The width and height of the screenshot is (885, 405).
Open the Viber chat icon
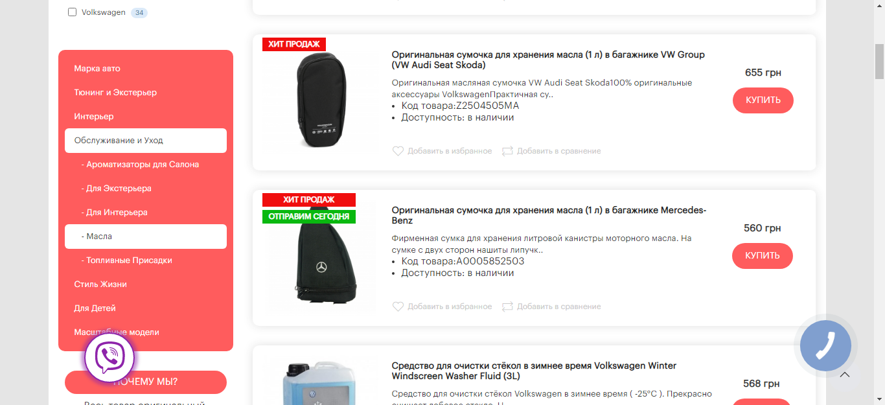pos(109,356)
